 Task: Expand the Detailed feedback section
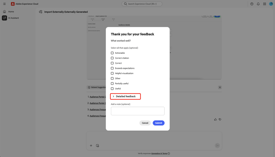pos(125,97)
